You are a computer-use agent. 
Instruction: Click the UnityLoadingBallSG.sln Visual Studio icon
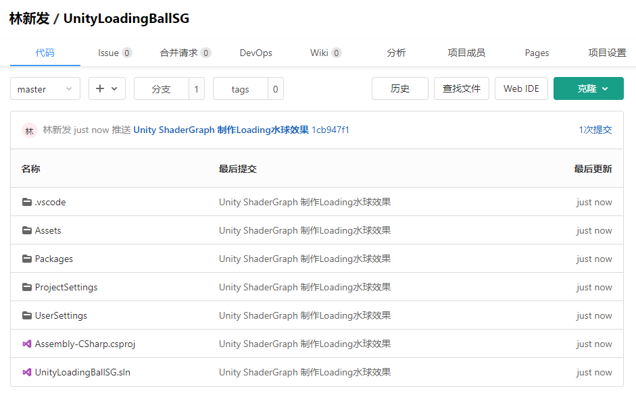27,372
